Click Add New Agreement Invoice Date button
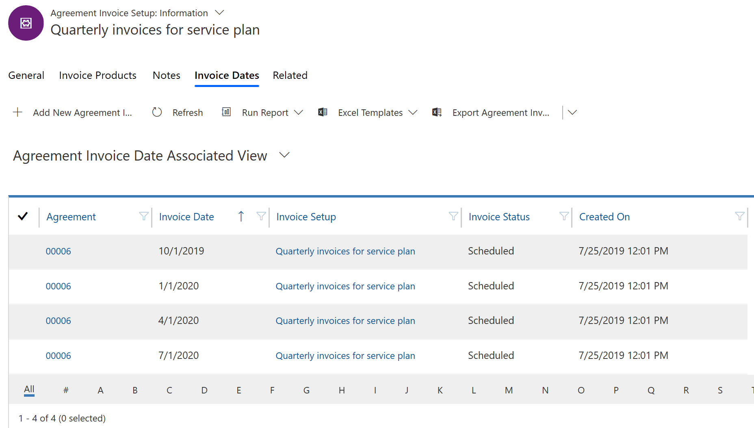This screenshot has height=428, width=754. click(73, 113)
